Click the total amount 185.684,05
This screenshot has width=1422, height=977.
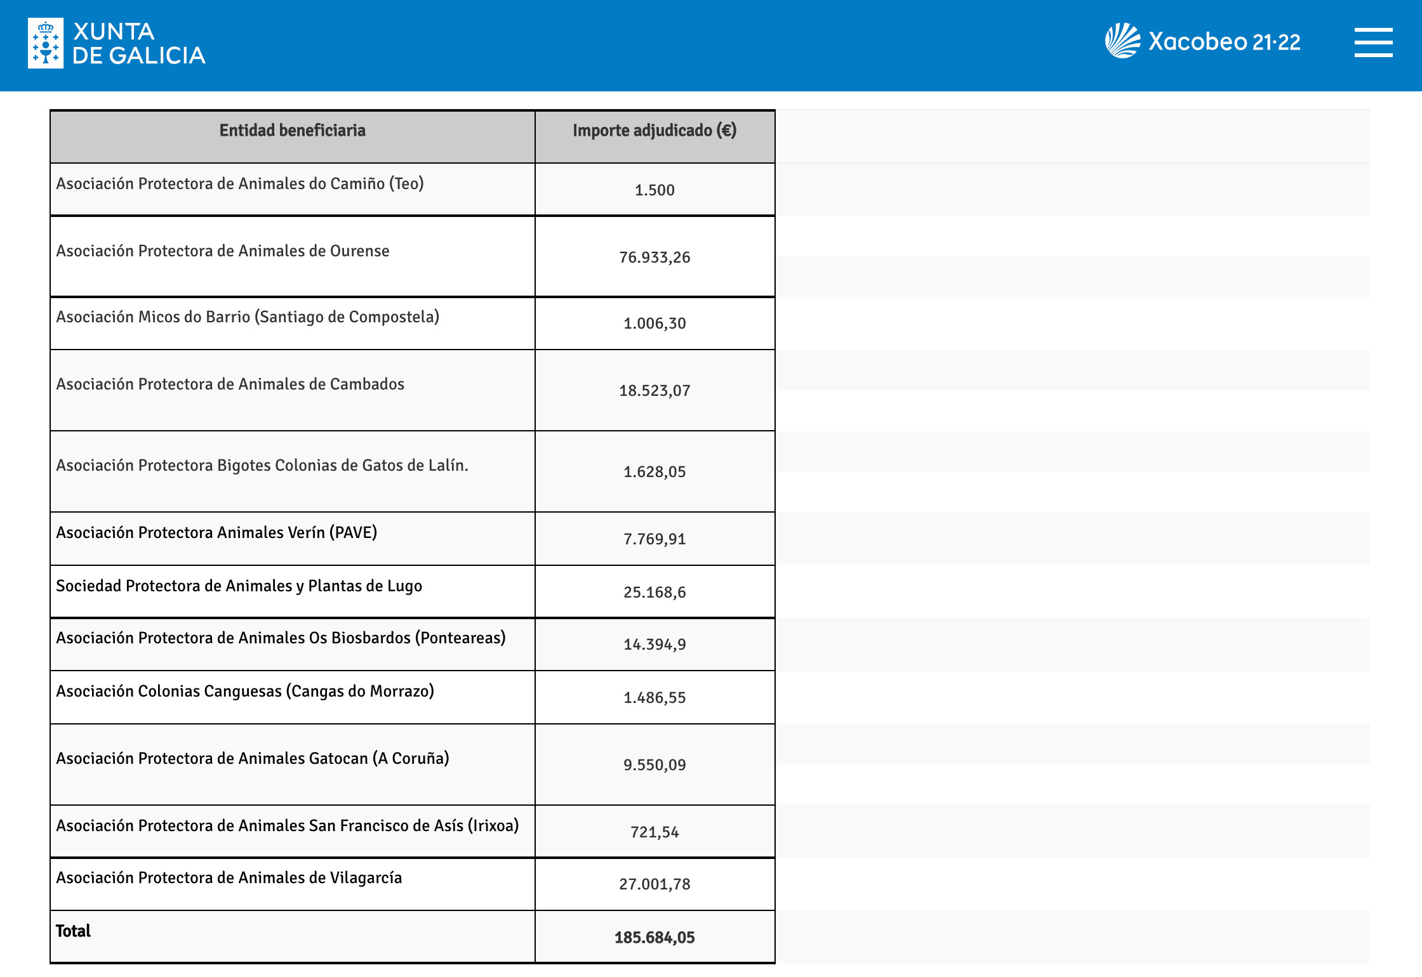coord(655,938)
